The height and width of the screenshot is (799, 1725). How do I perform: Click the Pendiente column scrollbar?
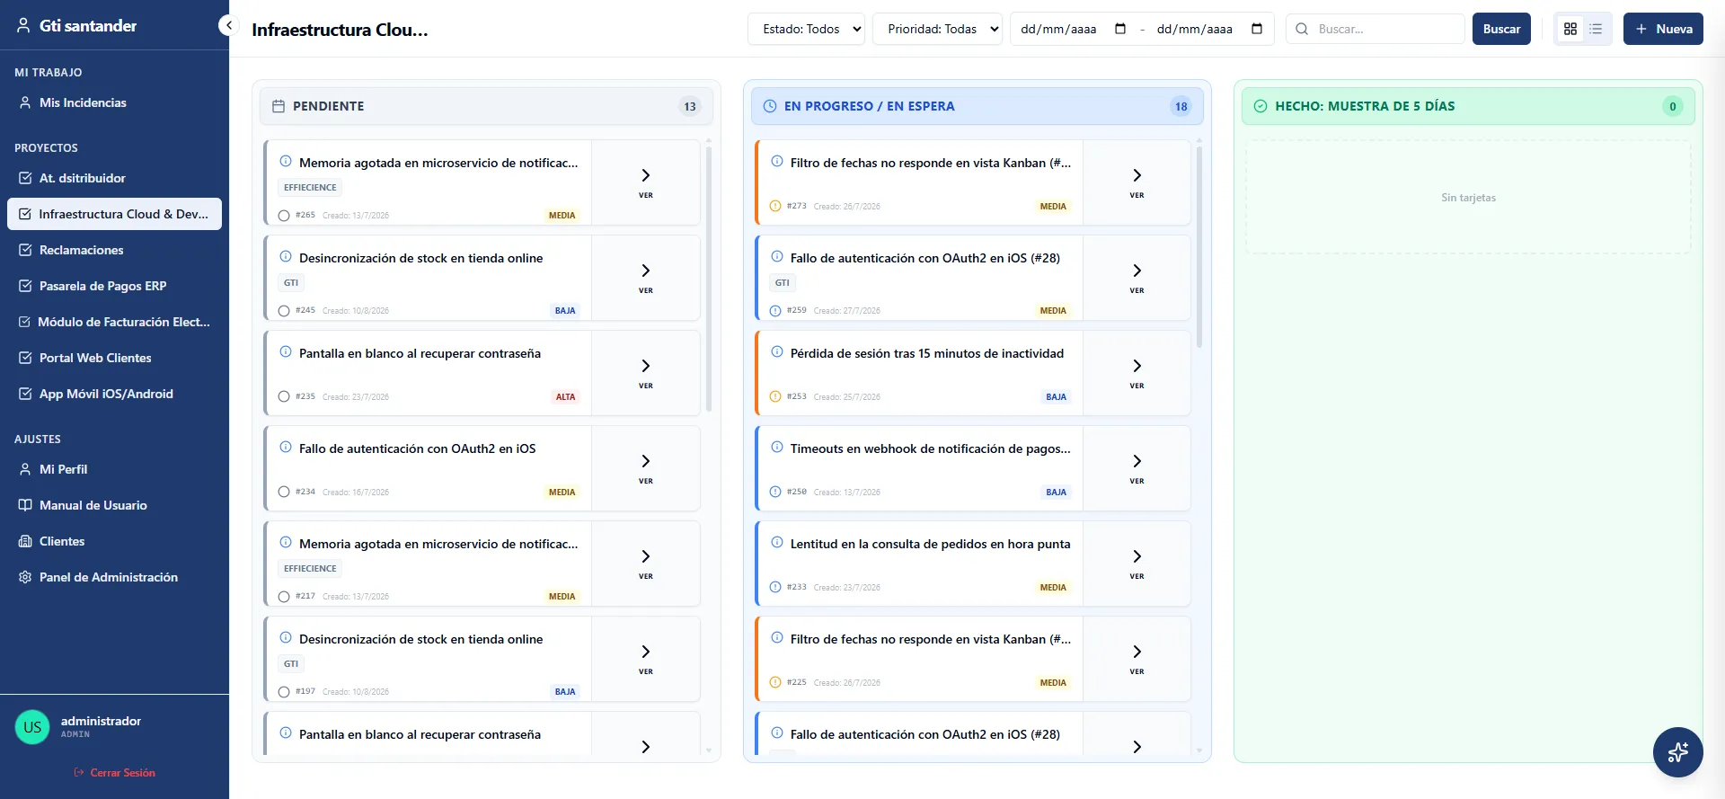coord(709,279)
